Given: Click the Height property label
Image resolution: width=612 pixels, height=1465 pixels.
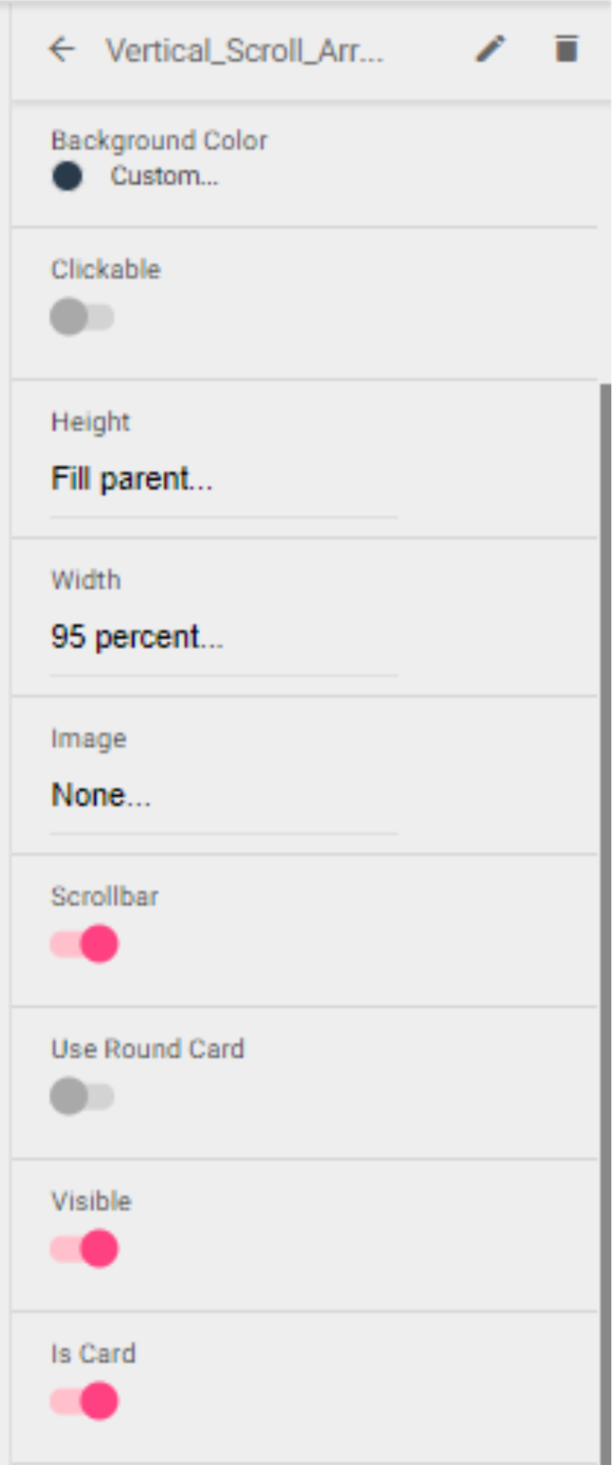Looking at the screenshot, I should point(90,422).
